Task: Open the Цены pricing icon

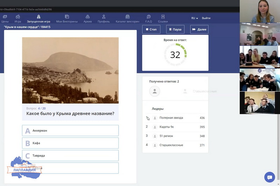Action: [5, 16]
